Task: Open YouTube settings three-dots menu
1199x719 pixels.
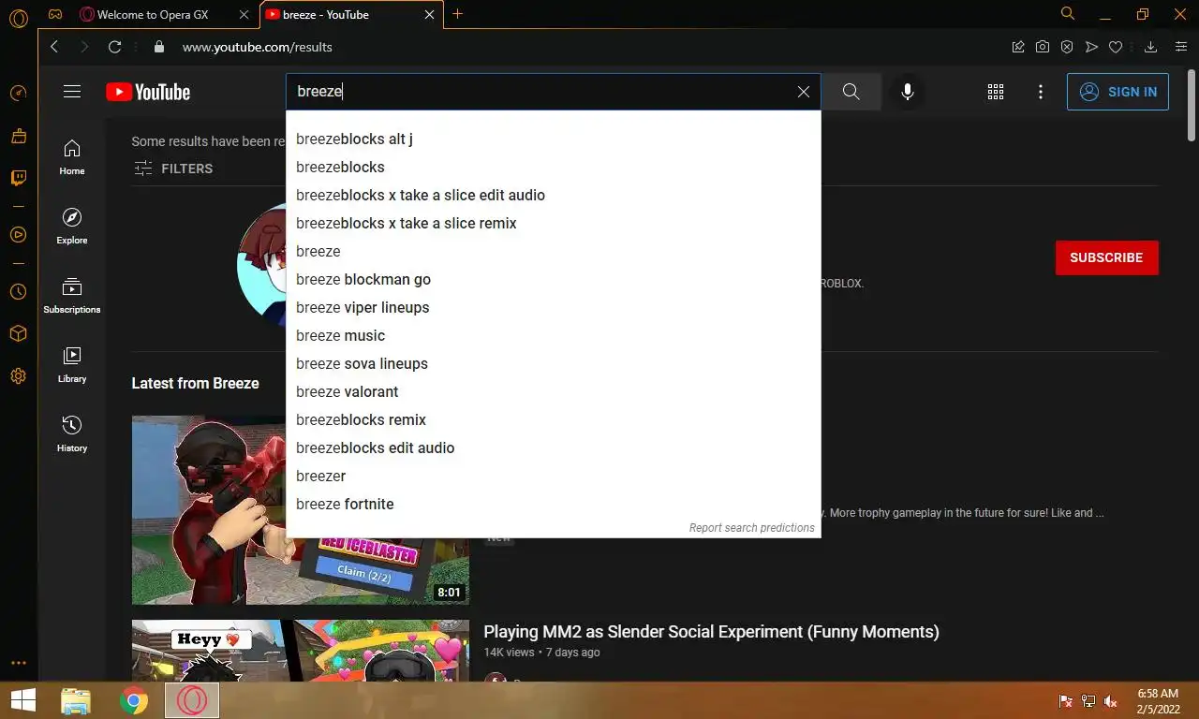Action: 1040,92
